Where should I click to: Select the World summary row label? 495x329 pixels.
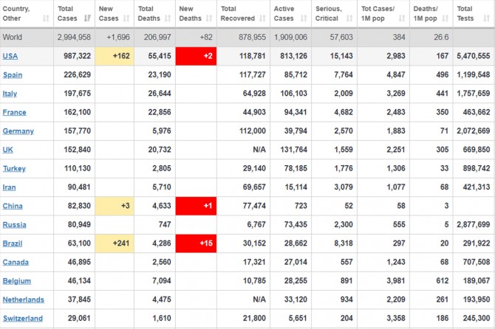point(13,37)
